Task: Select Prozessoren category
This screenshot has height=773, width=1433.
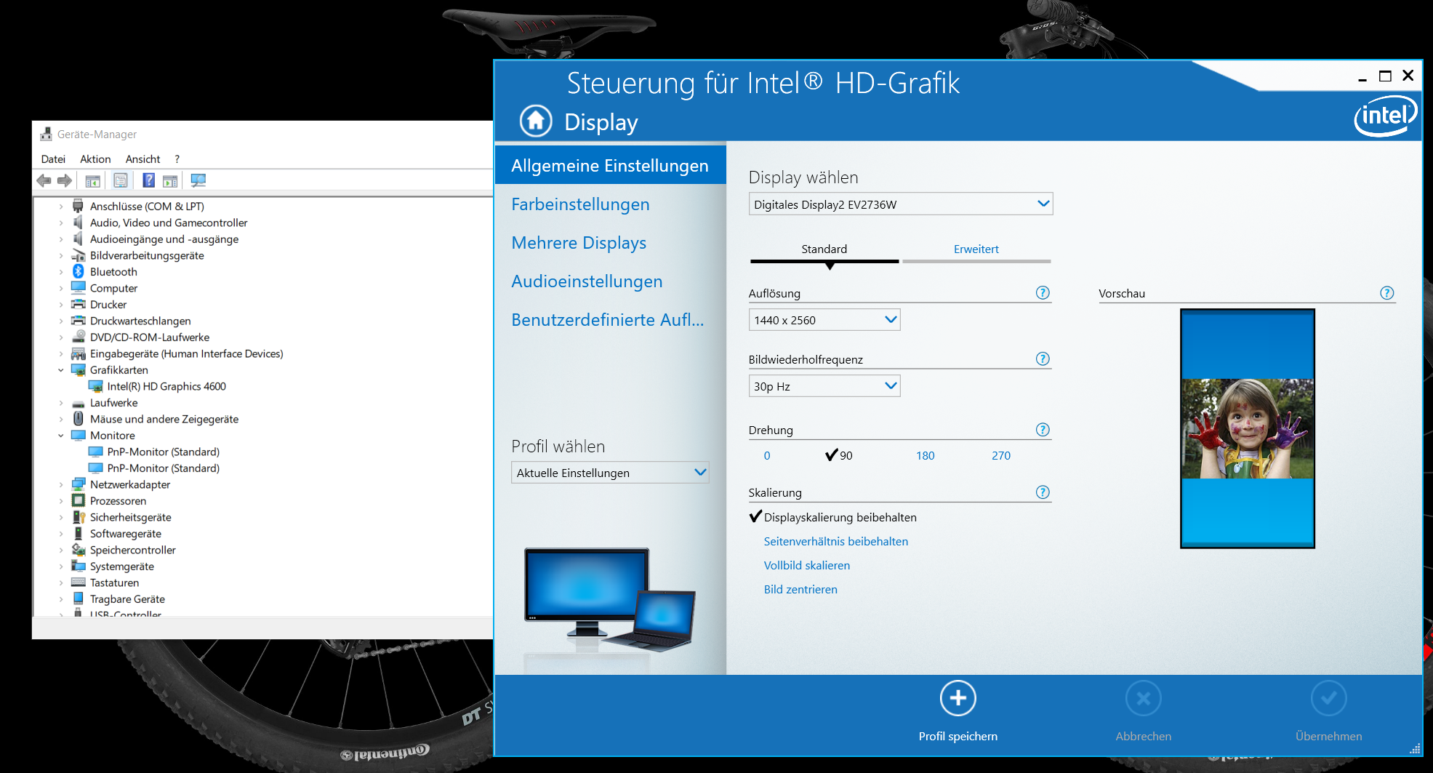Action: pyautogui.click(x=118, y=500)
